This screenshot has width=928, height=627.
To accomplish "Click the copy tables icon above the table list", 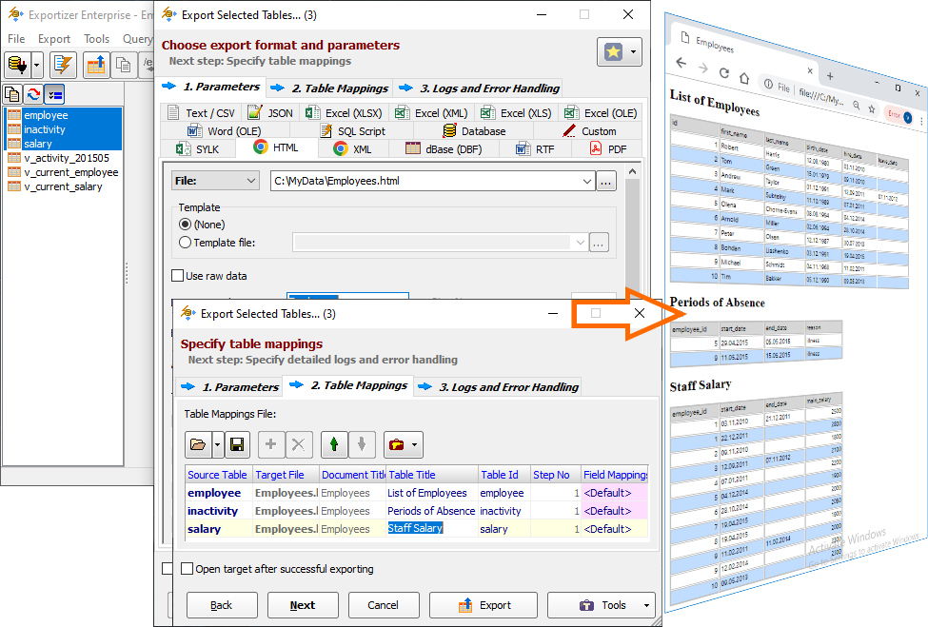I will click(x=12, y=94).
